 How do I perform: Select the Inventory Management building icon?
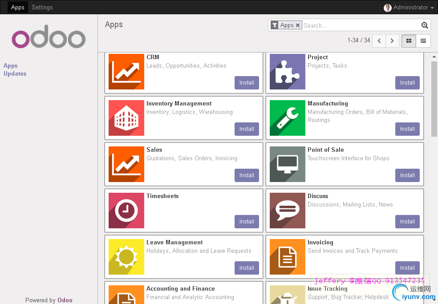point(126,118)
